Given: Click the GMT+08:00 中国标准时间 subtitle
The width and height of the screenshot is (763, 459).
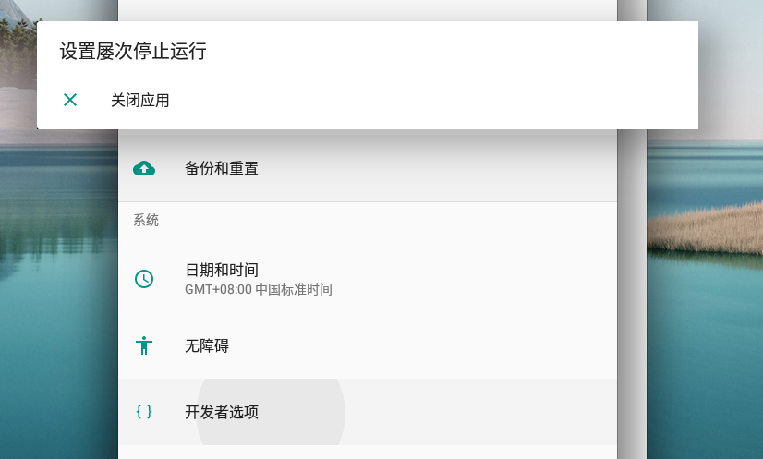Looking at the screenshot, I should tap(259, 290).
